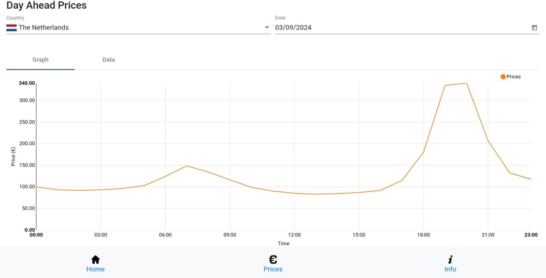
Task: Toggle the Prices series legend label
Action: coord(514,77)
